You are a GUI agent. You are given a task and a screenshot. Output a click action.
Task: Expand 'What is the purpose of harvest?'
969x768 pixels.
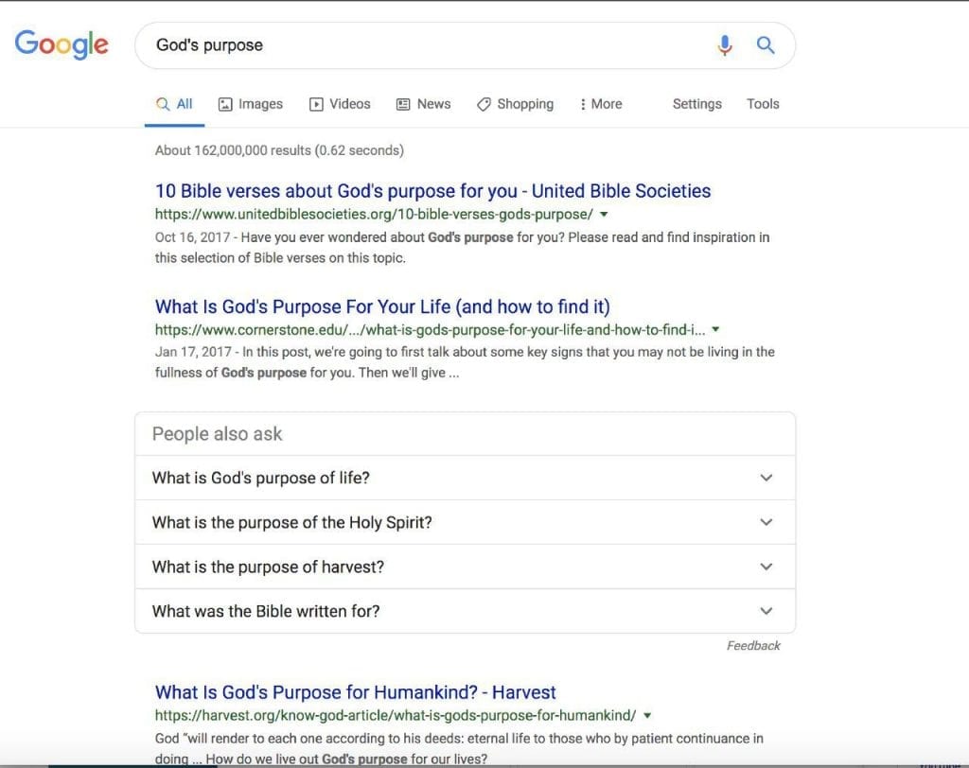point(766,567)
